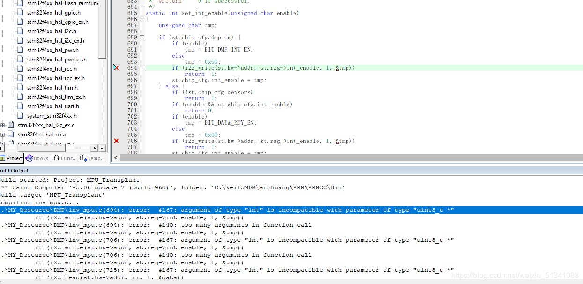This screenshot has height=284, width=583.
Task: Click 'unsigned char tmp;' declaration line
Action: coord(187,25)
